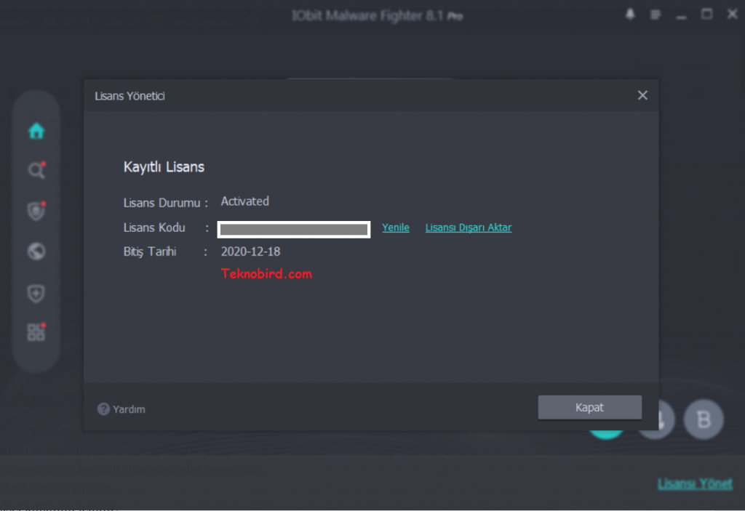The image size is (745, 511).
Task: Open the shield with plus icon in sidebar
Action: coord(36,294)
